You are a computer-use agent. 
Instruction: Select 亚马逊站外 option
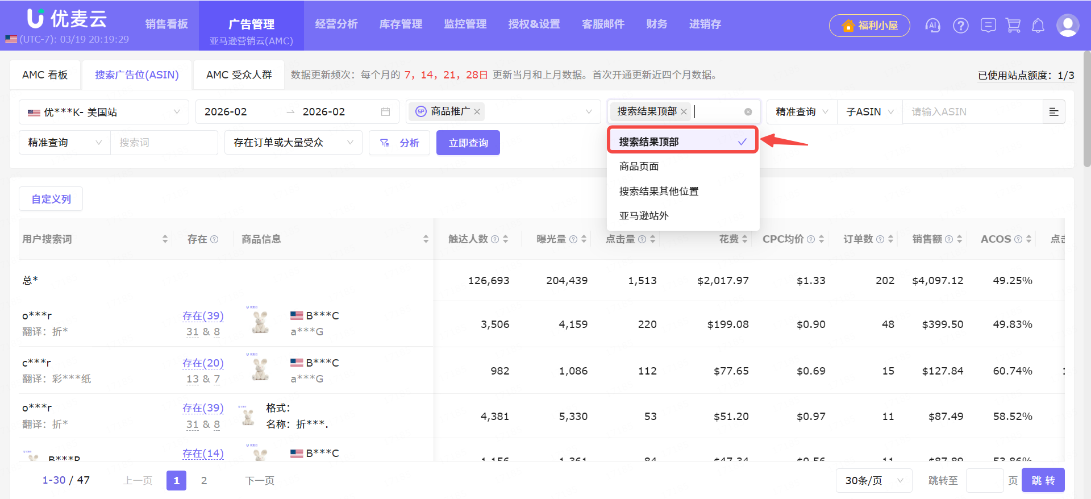pyautogui.click(x=683, y=216)
